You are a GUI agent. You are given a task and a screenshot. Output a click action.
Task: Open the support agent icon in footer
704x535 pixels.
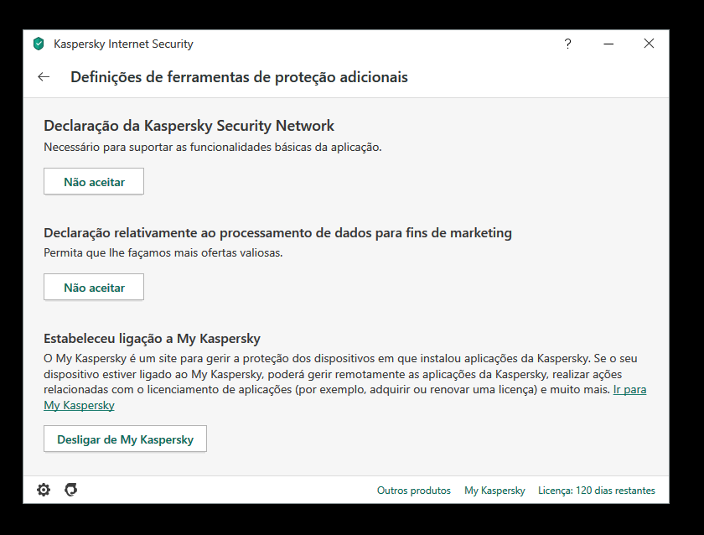(71, 490)
